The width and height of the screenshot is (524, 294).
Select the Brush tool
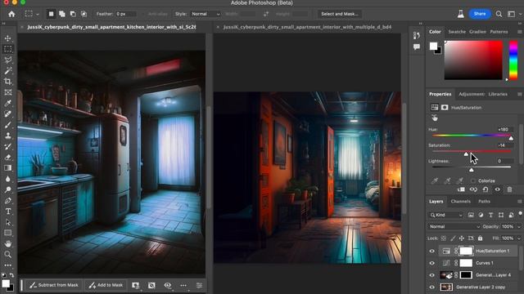click(x=8, y=125)
